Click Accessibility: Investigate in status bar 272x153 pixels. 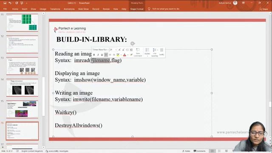(x=57, y=151)
